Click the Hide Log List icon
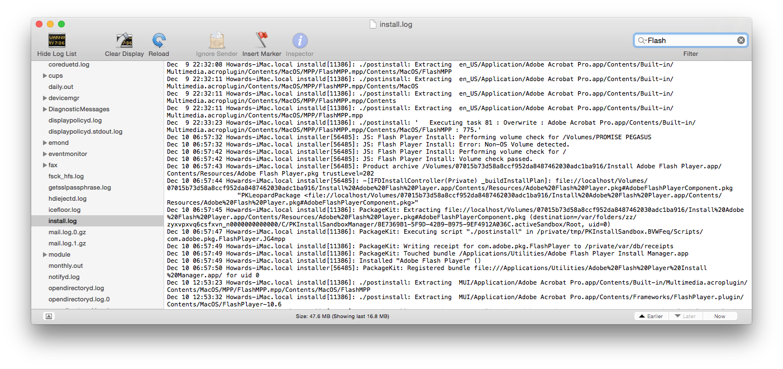 (x=56, y=40)
